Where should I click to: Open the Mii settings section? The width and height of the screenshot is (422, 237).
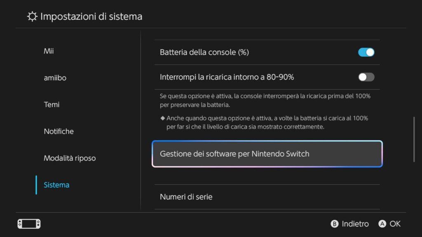click(x=49, y=51)
